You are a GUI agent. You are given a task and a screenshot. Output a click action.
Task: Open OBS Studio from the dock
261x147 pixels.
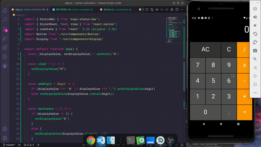tap(171, 140)
